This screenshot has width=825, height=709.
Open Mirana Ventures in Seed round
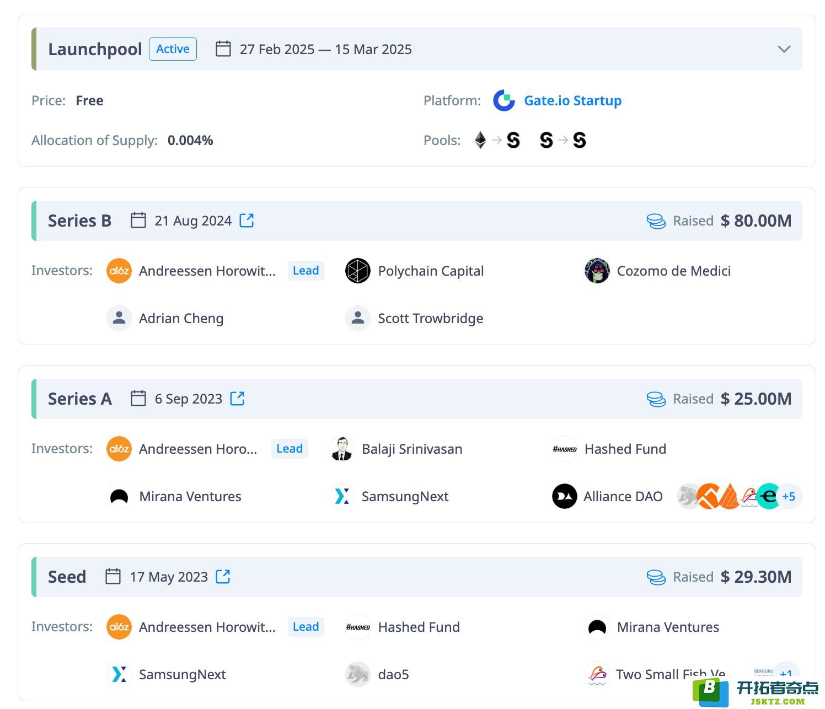coord(668,627)
